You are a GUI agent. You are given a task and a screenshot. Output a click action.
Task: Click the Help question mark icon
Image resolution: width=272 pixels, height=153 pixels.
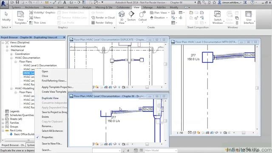[x=252, y=3]
